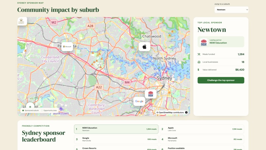
Task: Select Microsoft Parramatta leaderboard row
Action: pyautogui.click(x=202, y=139)
